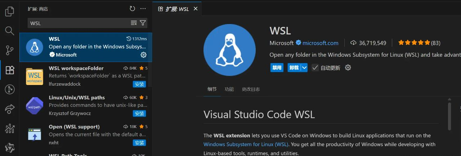Install the WSL workspaceFolder extension

point(139,84)
